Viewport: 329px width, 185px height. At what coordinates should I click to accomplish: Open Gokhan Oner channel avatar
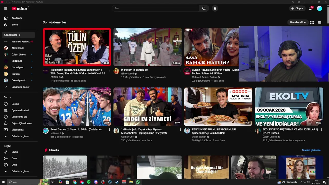[x=116, y=131]
